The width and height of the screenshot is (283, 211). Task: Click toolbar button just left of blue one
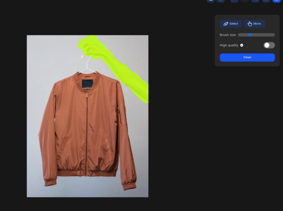click(x=266, y=1)
